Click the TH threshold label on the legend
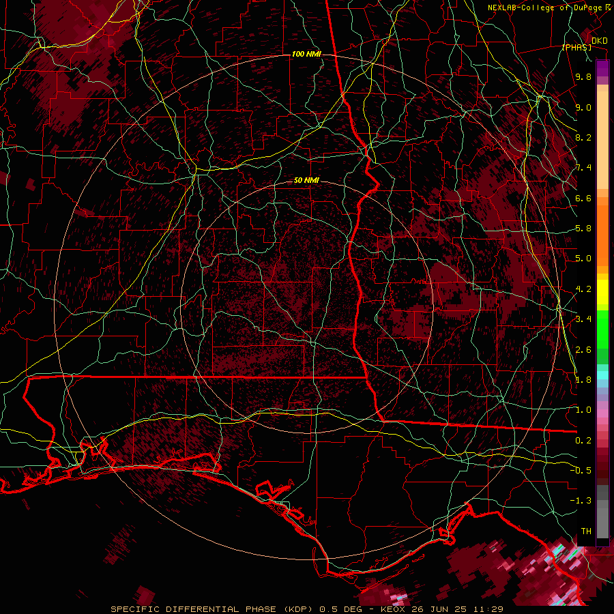The image size is (614, 614). (586, 531)
